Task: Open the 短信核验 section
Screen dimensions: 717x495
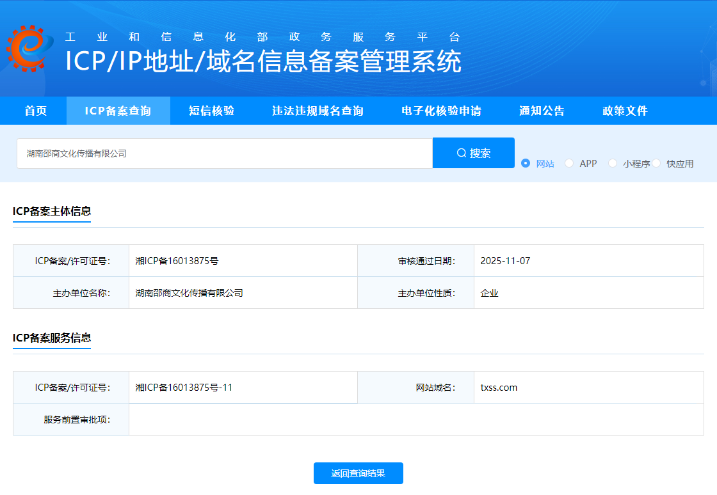Action: (211, 110)
